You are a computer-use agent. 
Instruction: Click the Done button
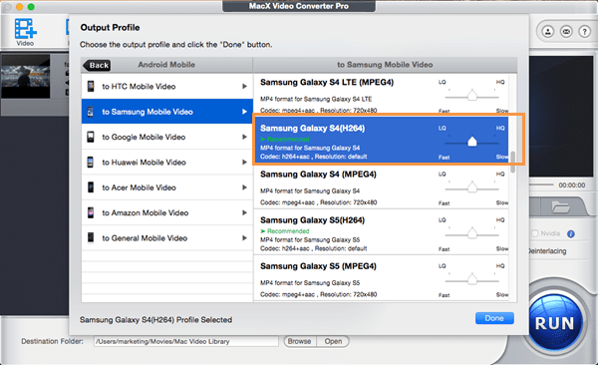tap(494, 318)
